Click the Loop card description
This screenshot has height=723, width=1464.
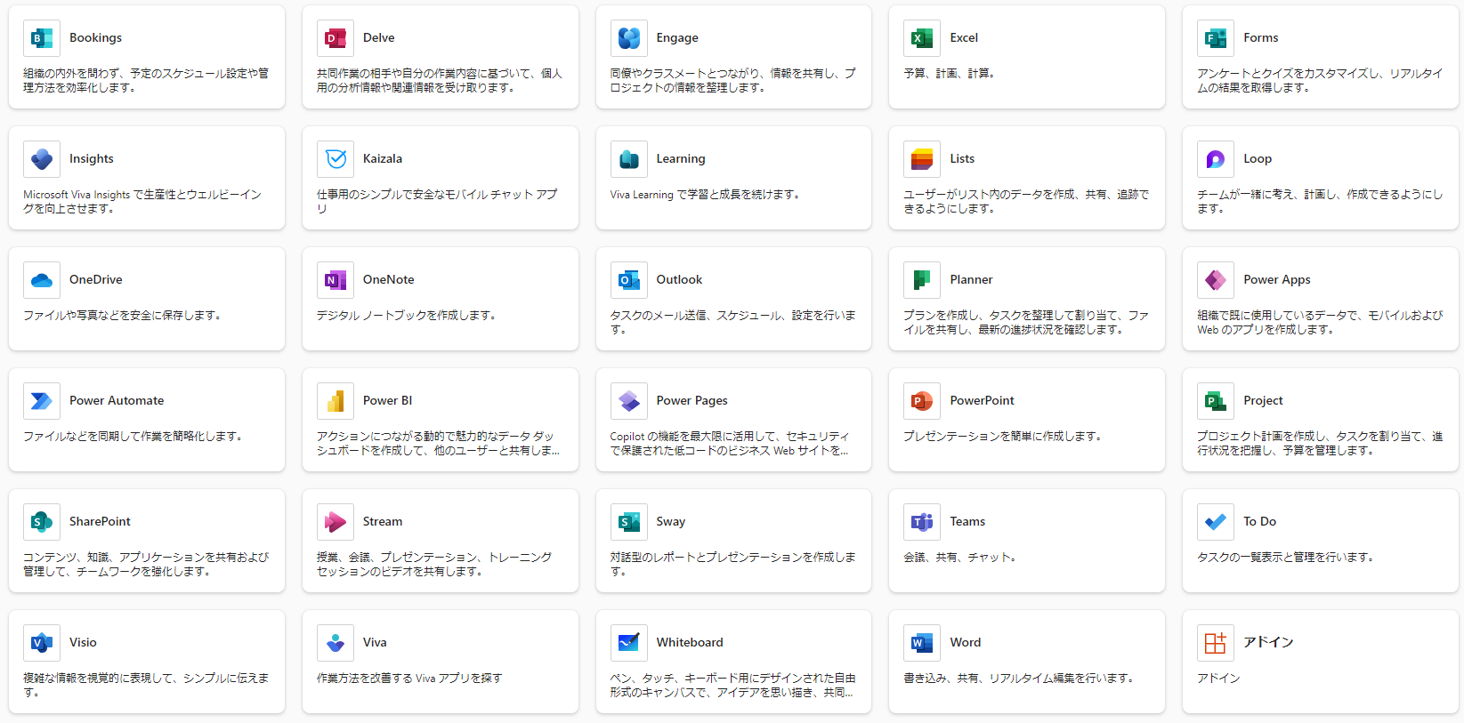(x=1320, y=201)
